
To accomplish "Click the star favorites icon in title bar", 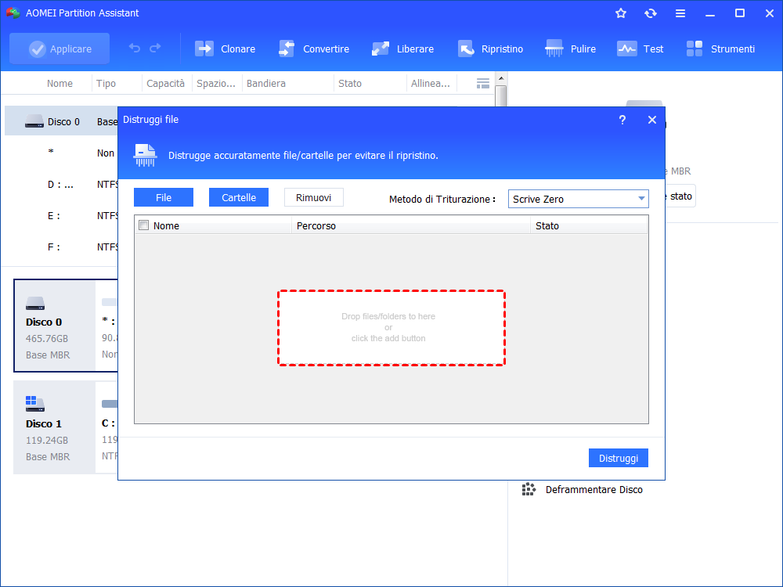I will 621,13.
